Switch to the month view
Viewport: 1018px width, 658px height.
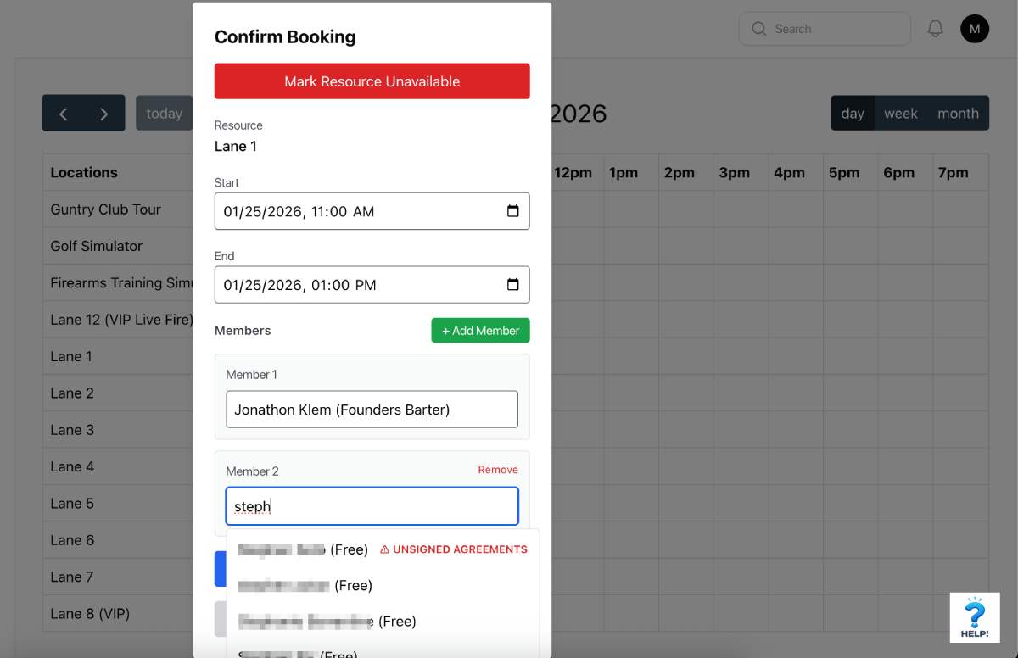pyautogui.click(x=958, y=114)
